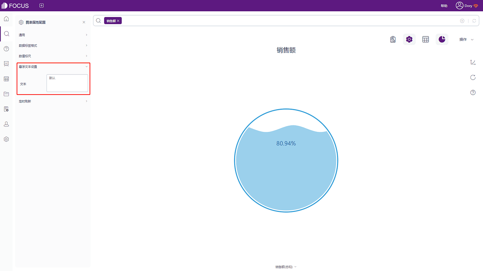Viewport: 483px width, 271px height.
Task: Expand the 通用 section
Action: click(x=53, y=35)
